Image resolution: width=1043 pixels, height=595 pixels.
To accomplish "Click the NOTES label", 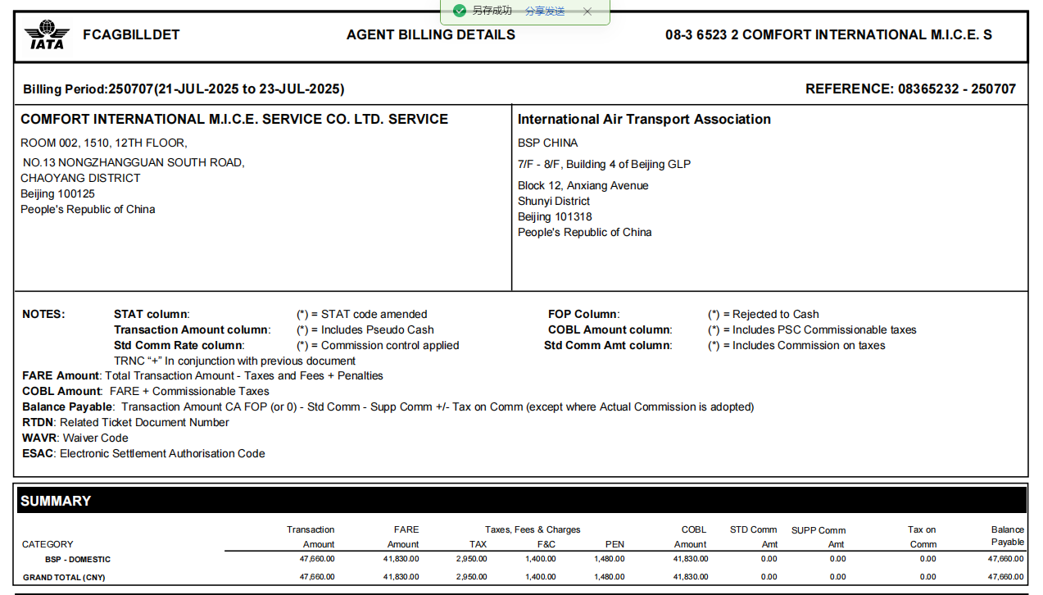I will pos(43,314).
